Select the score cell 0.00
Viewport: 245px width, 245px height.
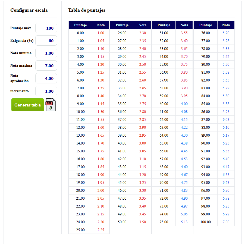[80, 33]
